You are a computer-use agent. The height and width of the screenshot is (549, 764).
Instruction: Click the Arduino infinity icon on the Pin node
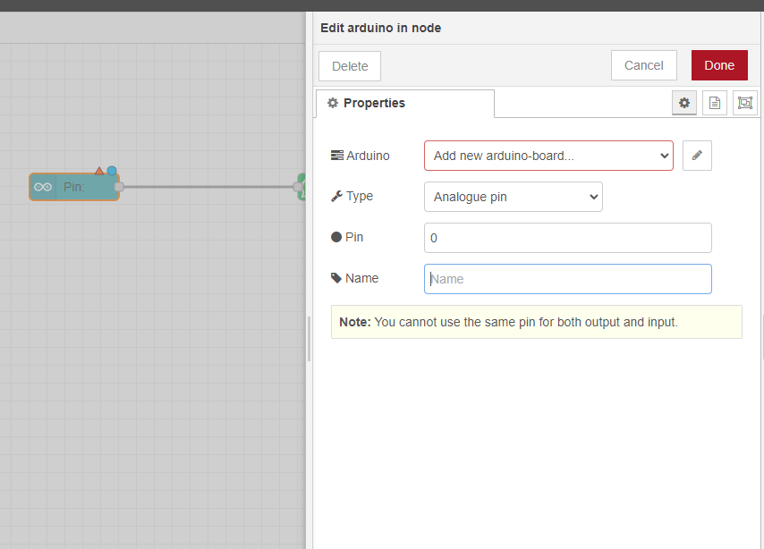click(x=43, y=187)
